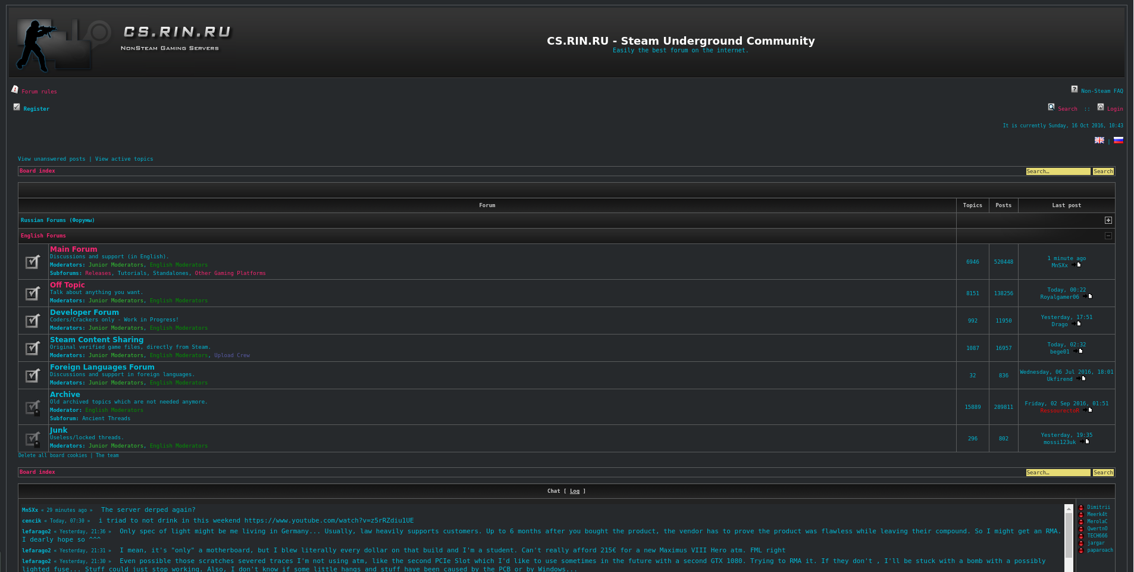This screenshot has width=1134, height=572.
Task: Open the Forum rules link
Action: click(39, 92)
